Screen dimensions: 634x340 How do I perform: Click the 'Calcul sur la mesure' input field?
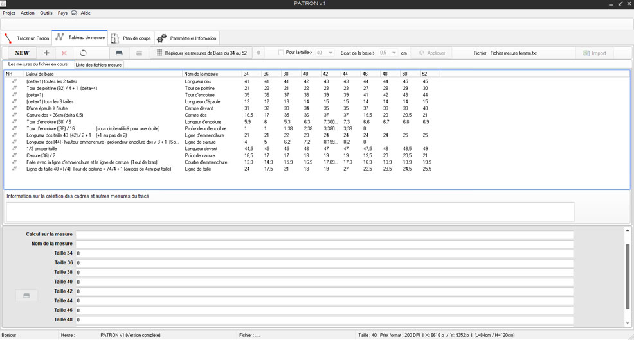point(324,235)
